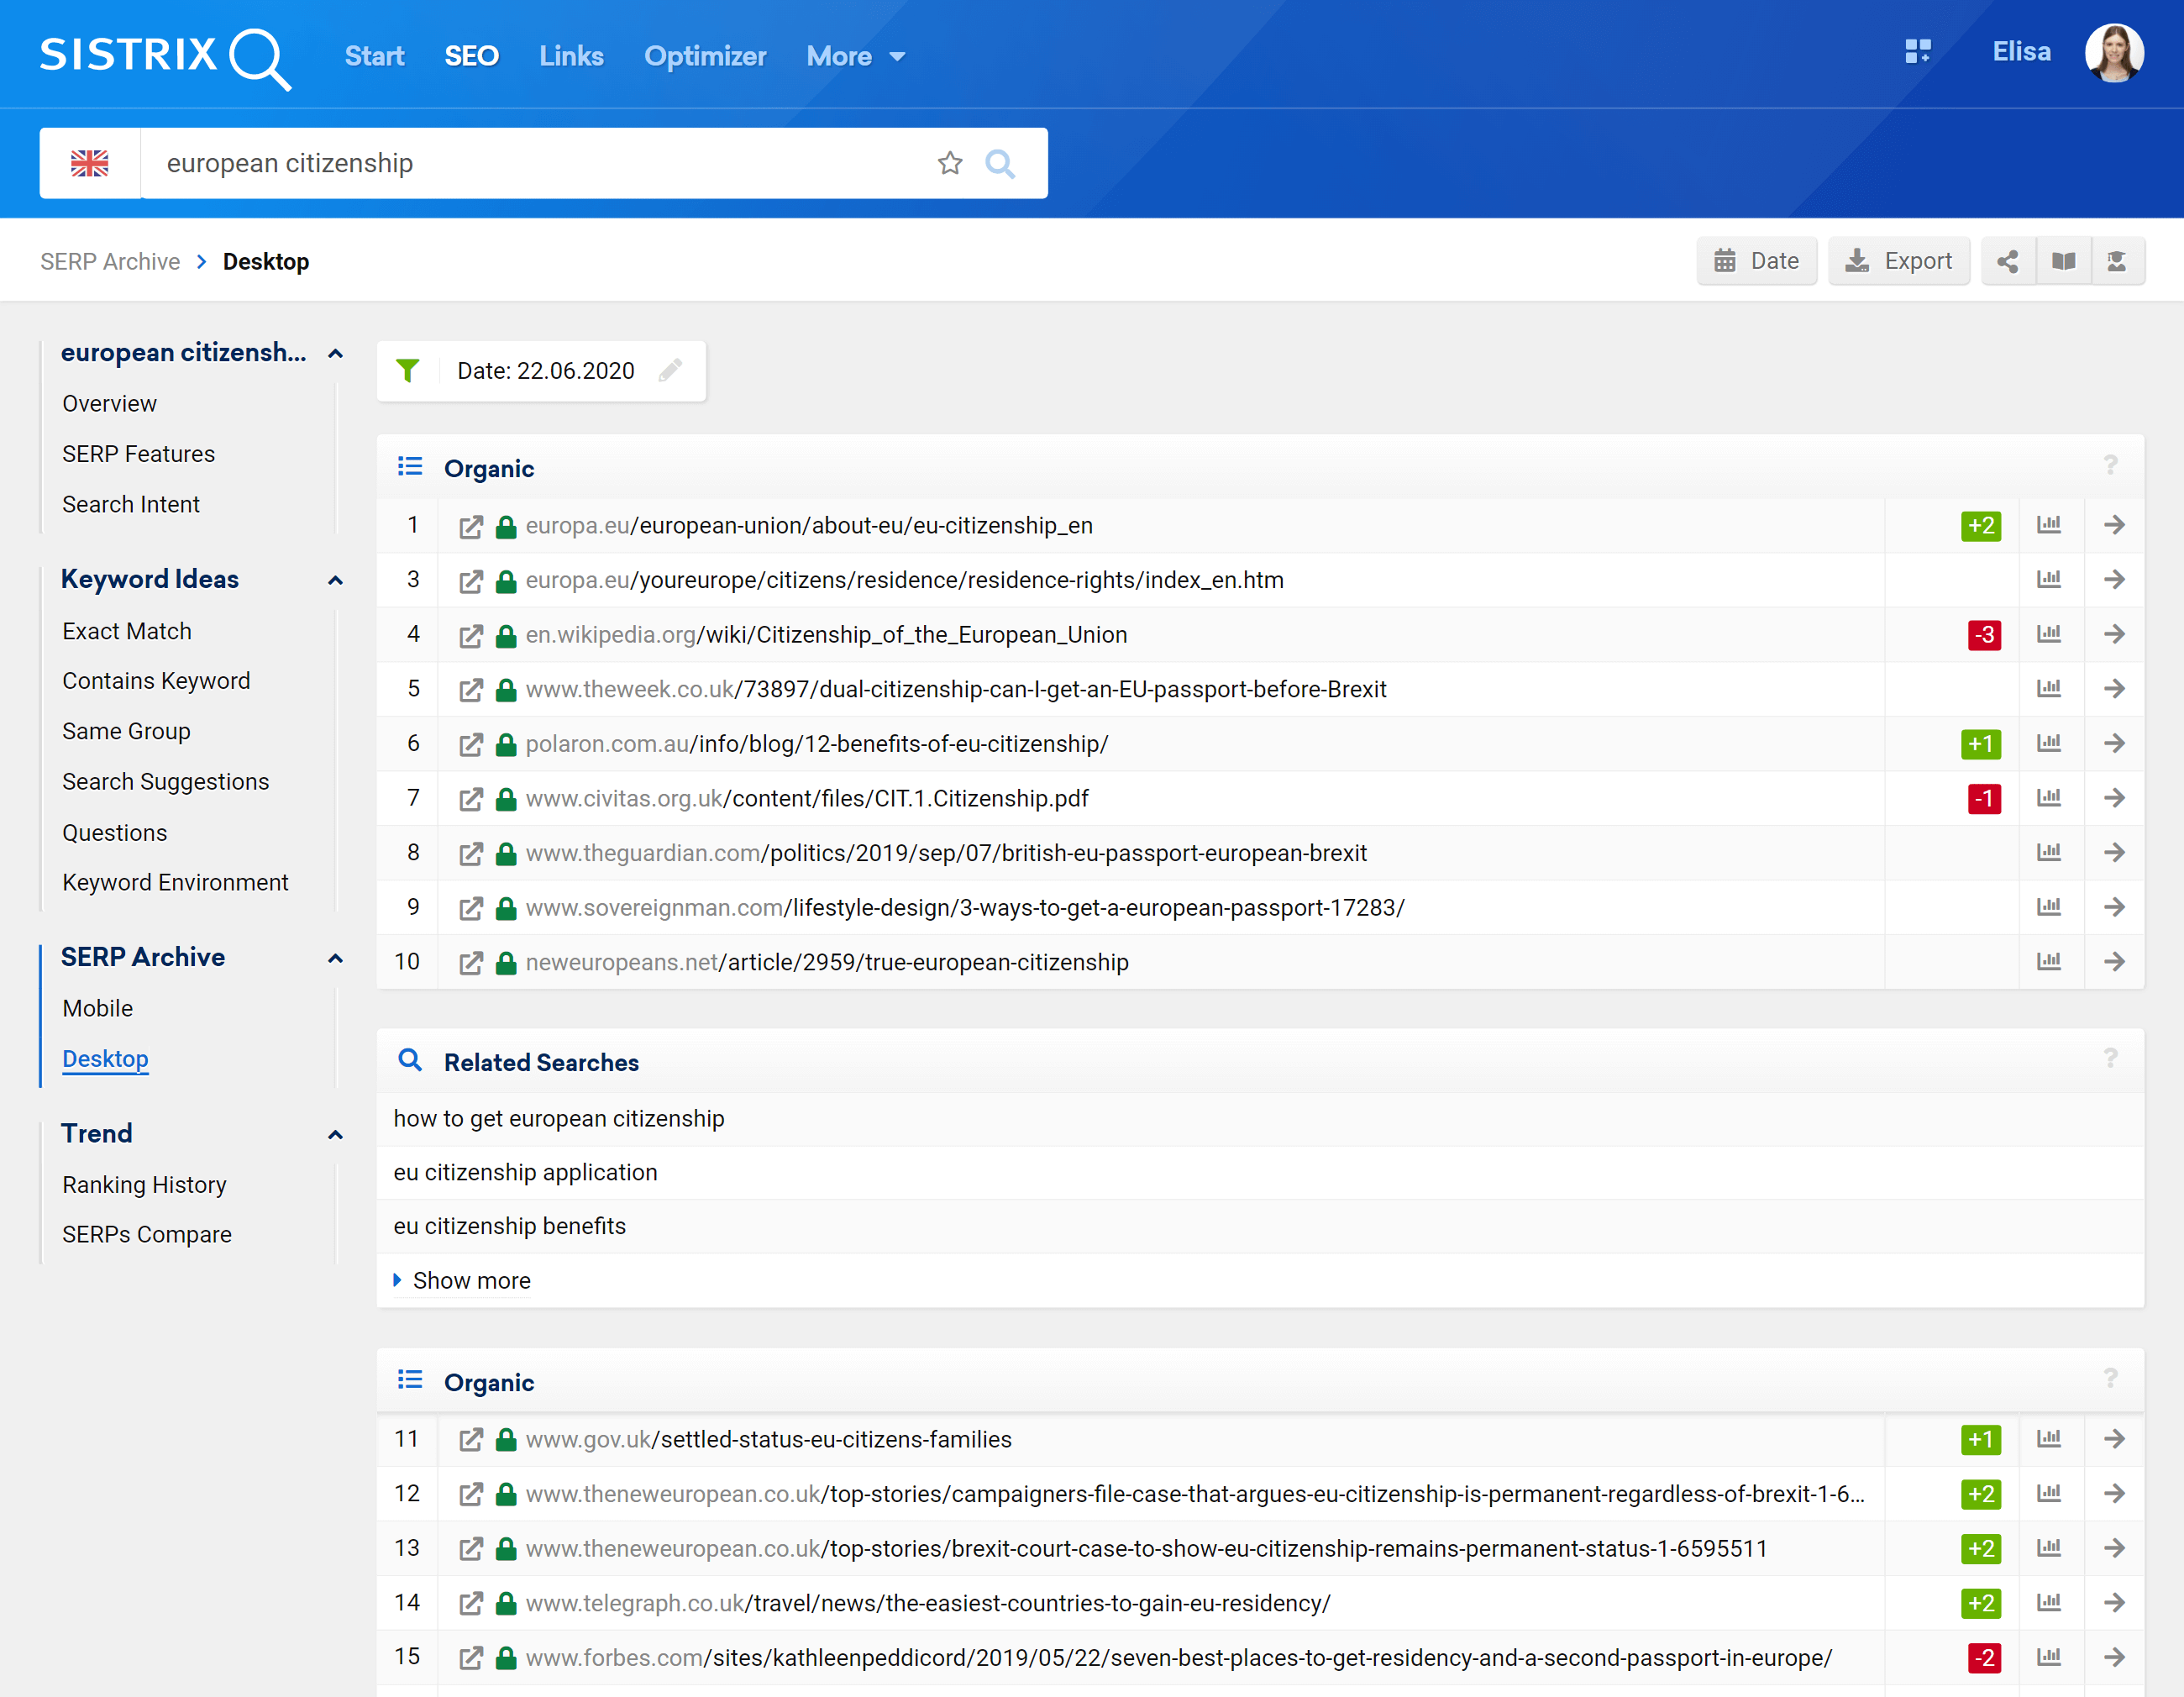Show chart icon for telegraph.co.uk row
The image size is (2184, 1697).
(x=2049, y=1603)
